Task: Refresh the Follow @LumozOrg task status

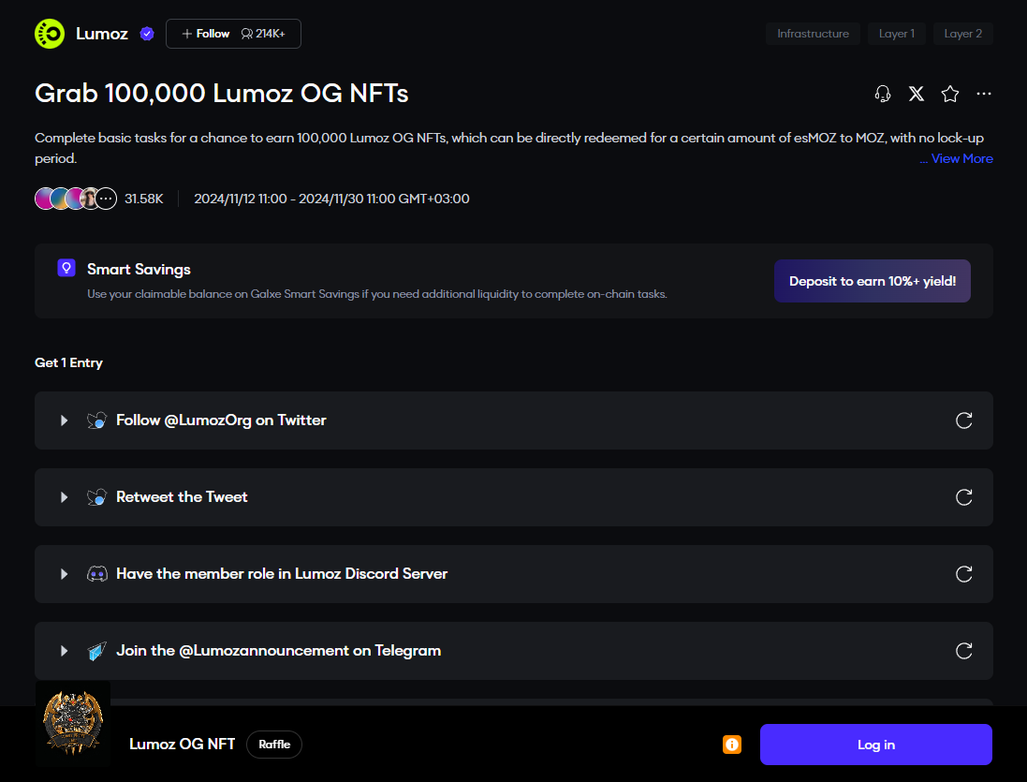Action: pyautogui.click(x=963, y=421)
